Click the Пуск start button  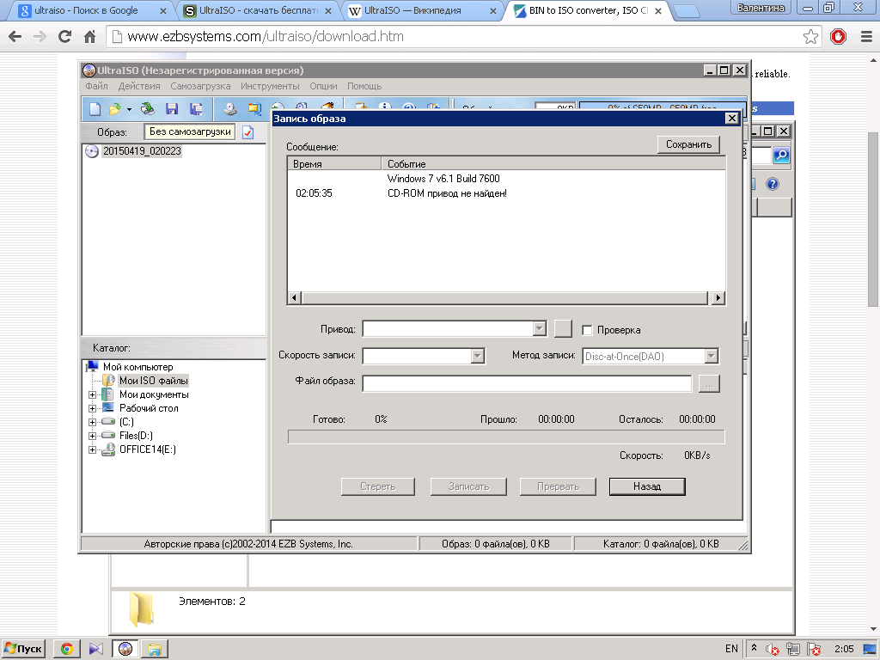23,649
